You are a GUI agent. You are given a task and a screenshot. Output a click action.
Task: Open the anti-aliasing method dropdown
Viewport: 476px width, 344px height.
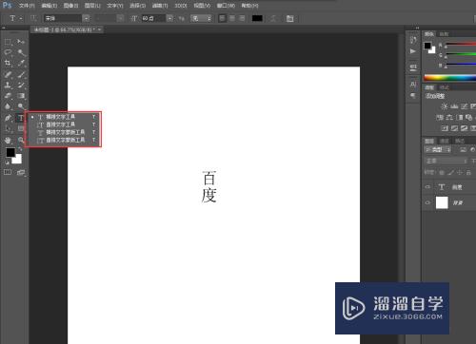coord(201,18)
